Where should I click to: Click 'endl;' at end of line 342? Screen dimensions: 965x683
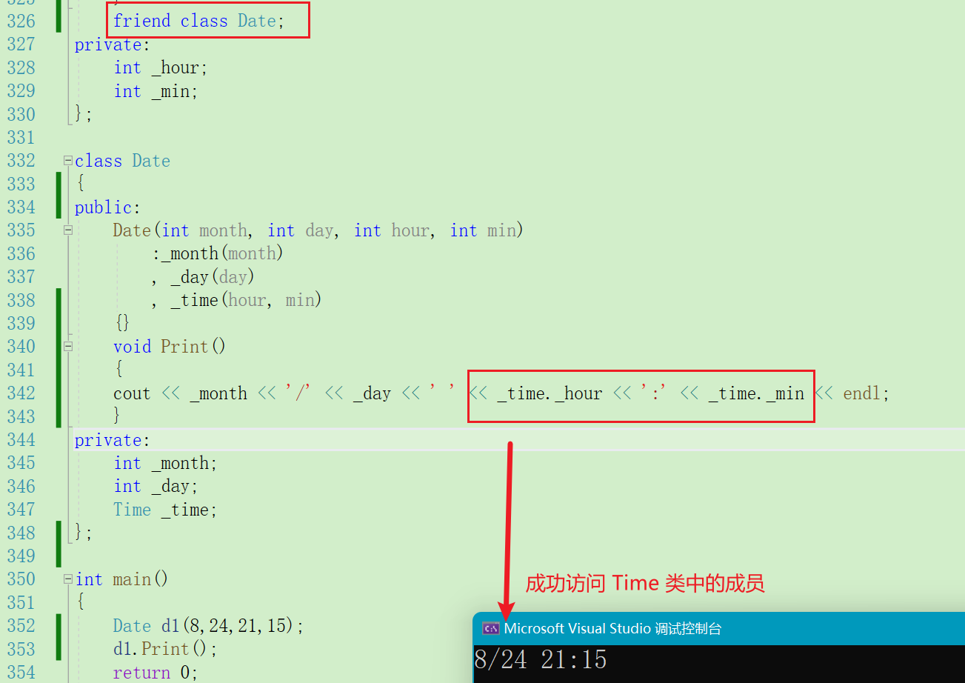[x=866, y=393]
